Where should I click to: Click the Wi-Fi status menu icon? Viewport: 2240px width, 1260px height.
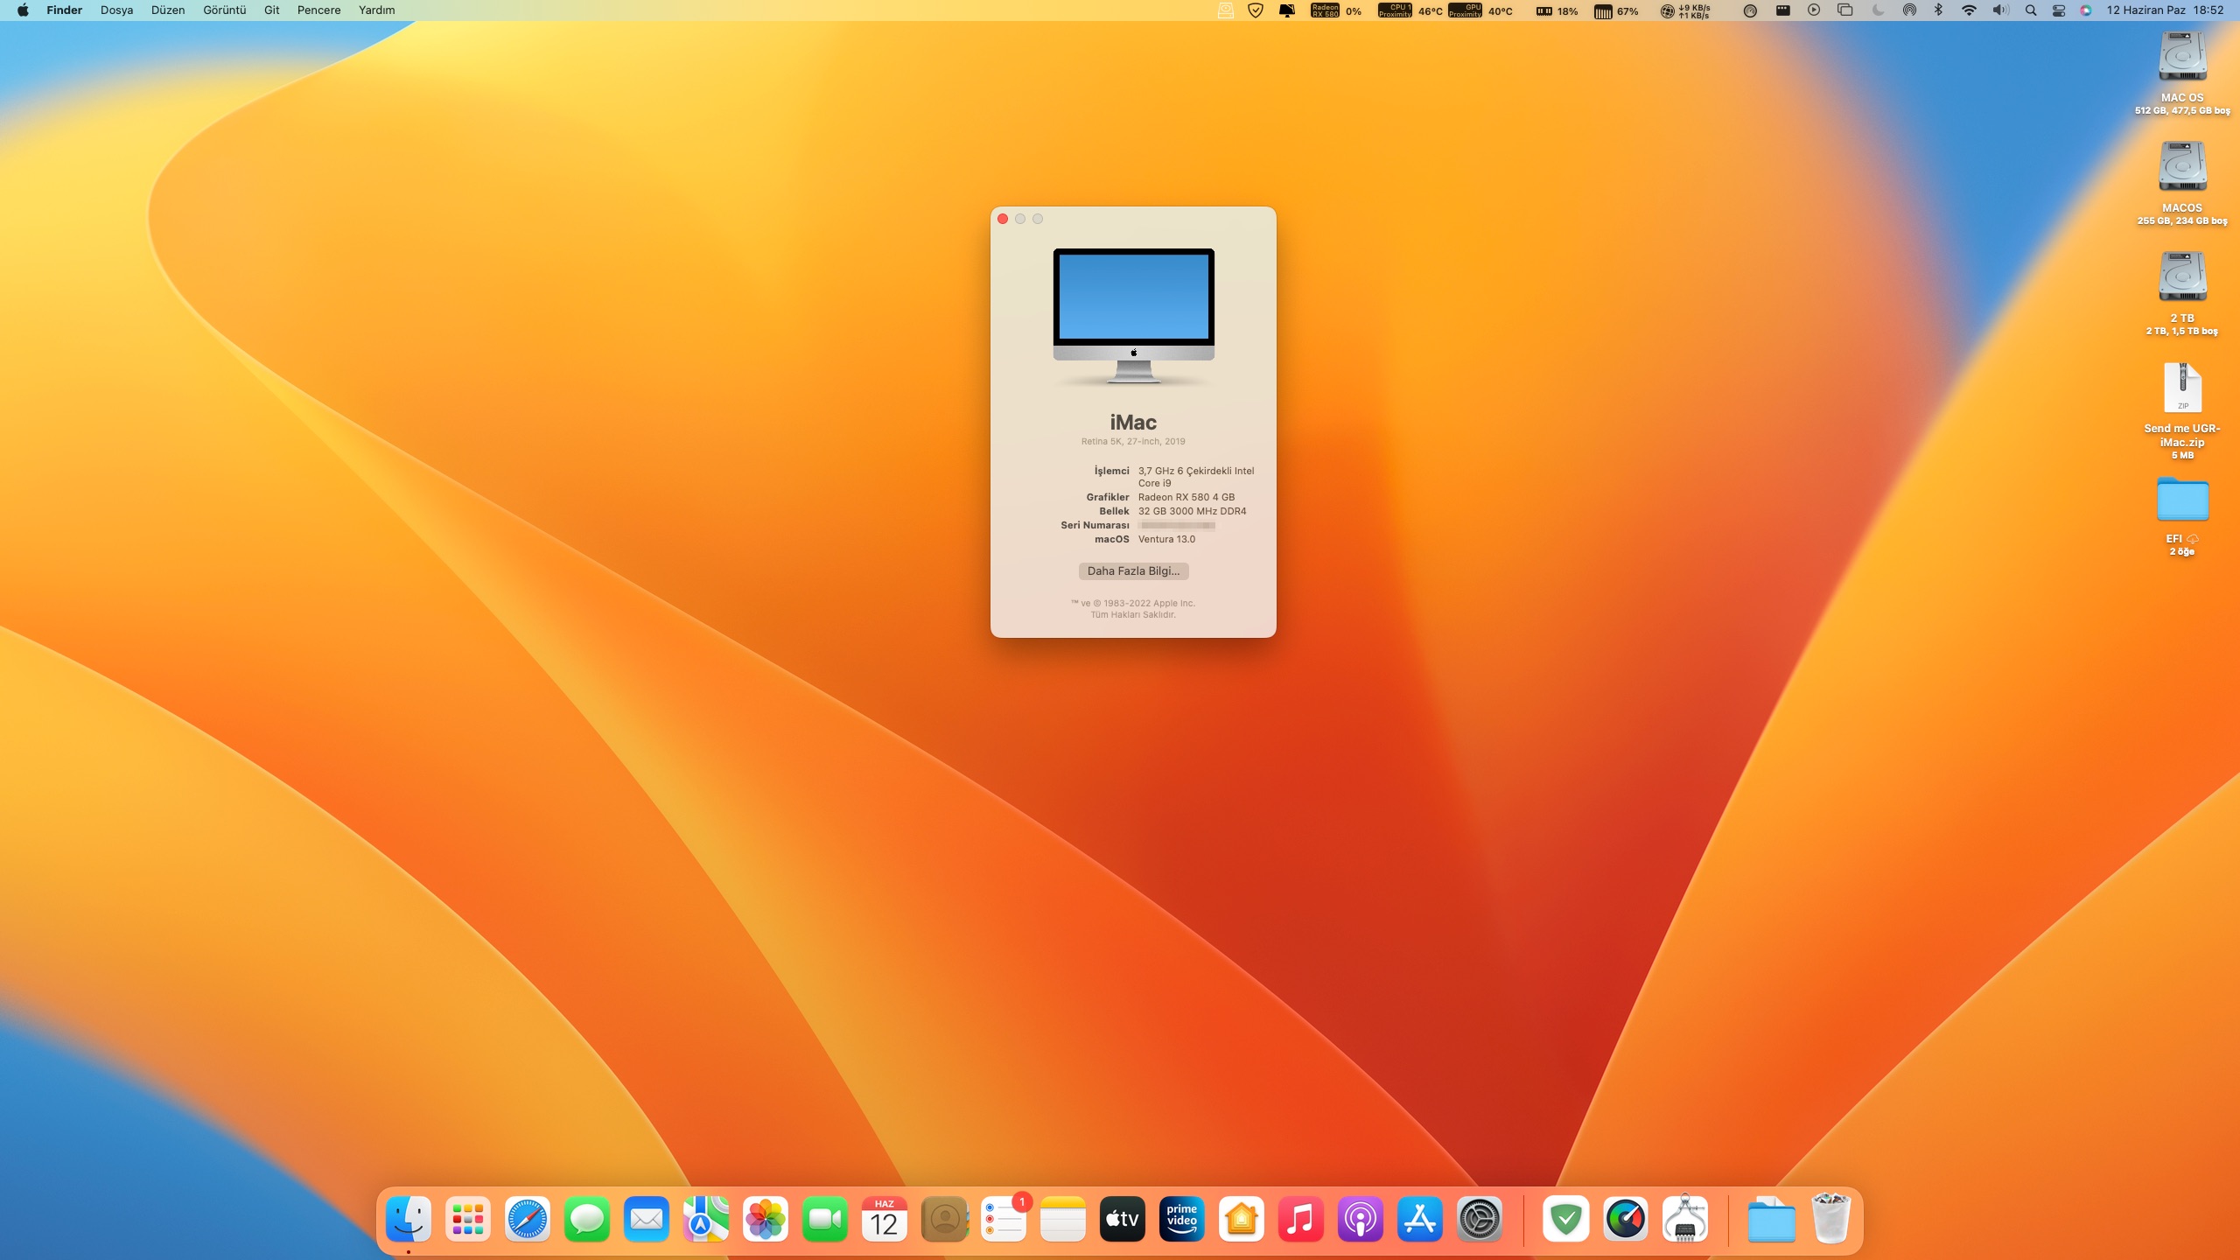[x=1969, y=10]
